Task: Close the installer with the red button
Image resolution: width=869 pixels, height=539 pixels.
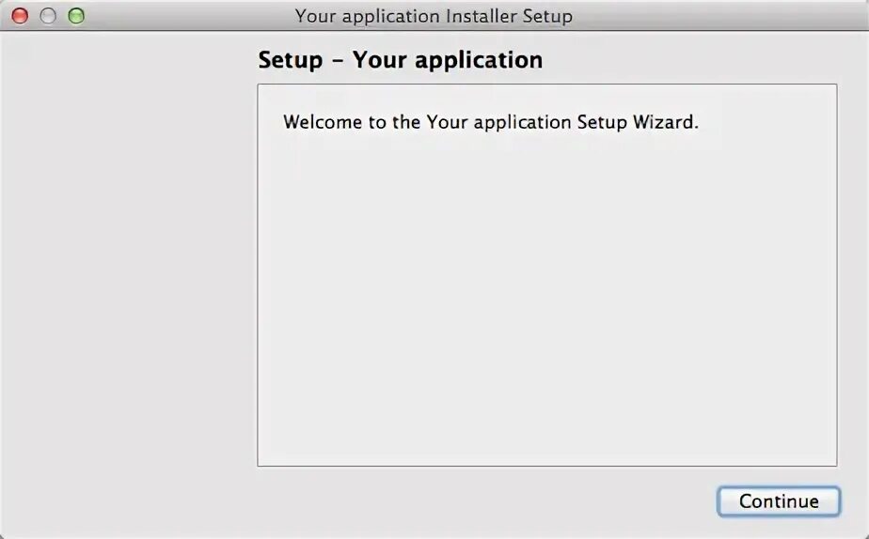Action: (20, 16)
